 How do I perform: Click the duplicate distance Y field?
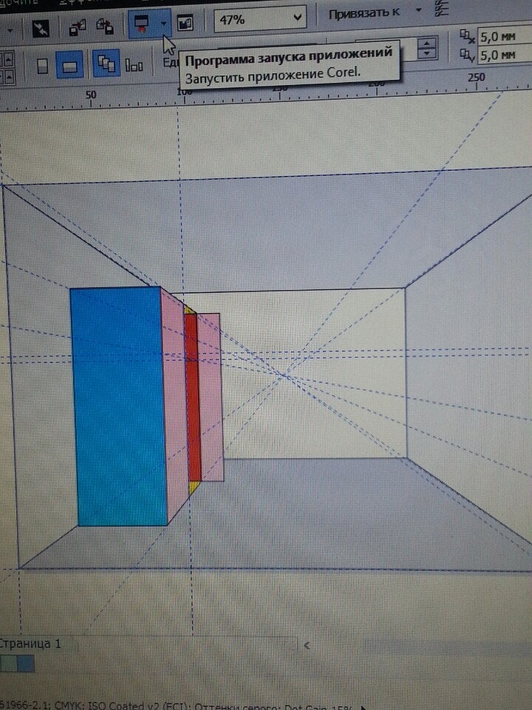[x=505, y=55]
